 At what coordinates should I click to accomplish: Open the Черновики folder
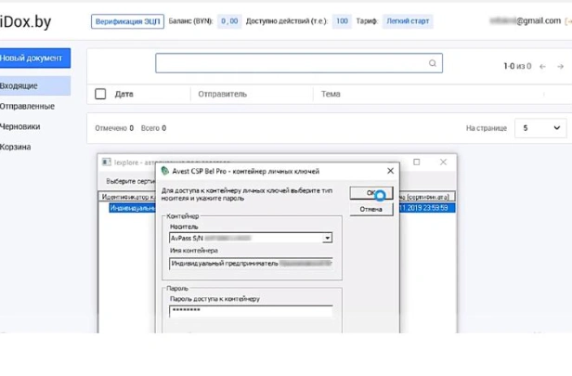pyautogui.click(x=20, y=127)
